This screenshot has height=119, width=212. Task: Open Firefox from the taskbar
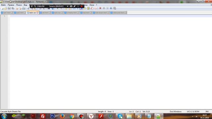62,116
